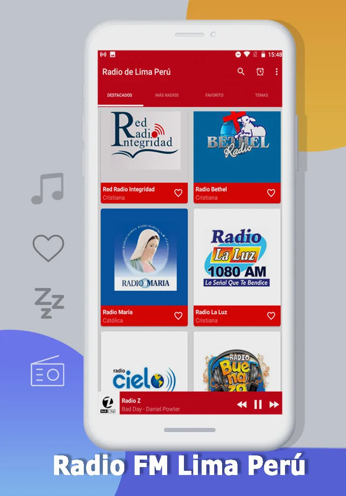The width and height of the screenshot is (346, 496).
Task: Open the search magnifier icon
Action: pos(241,71)
